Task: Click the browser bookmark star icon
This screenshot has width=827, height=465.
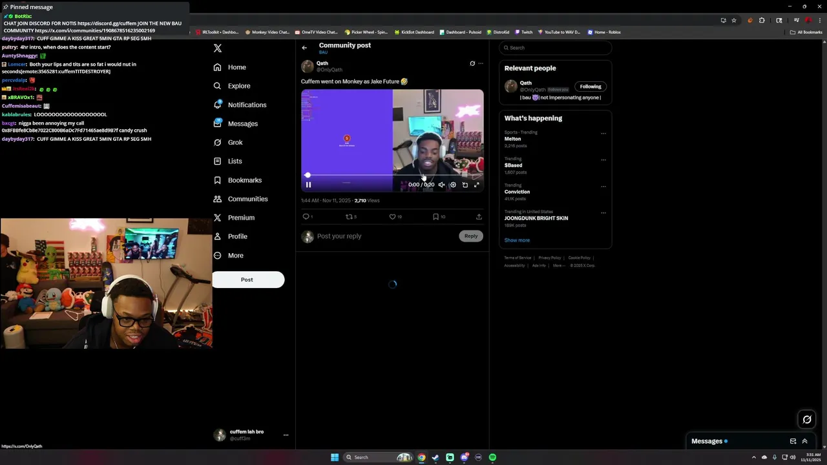Action: pyautogui.click(x=734, y=20)
